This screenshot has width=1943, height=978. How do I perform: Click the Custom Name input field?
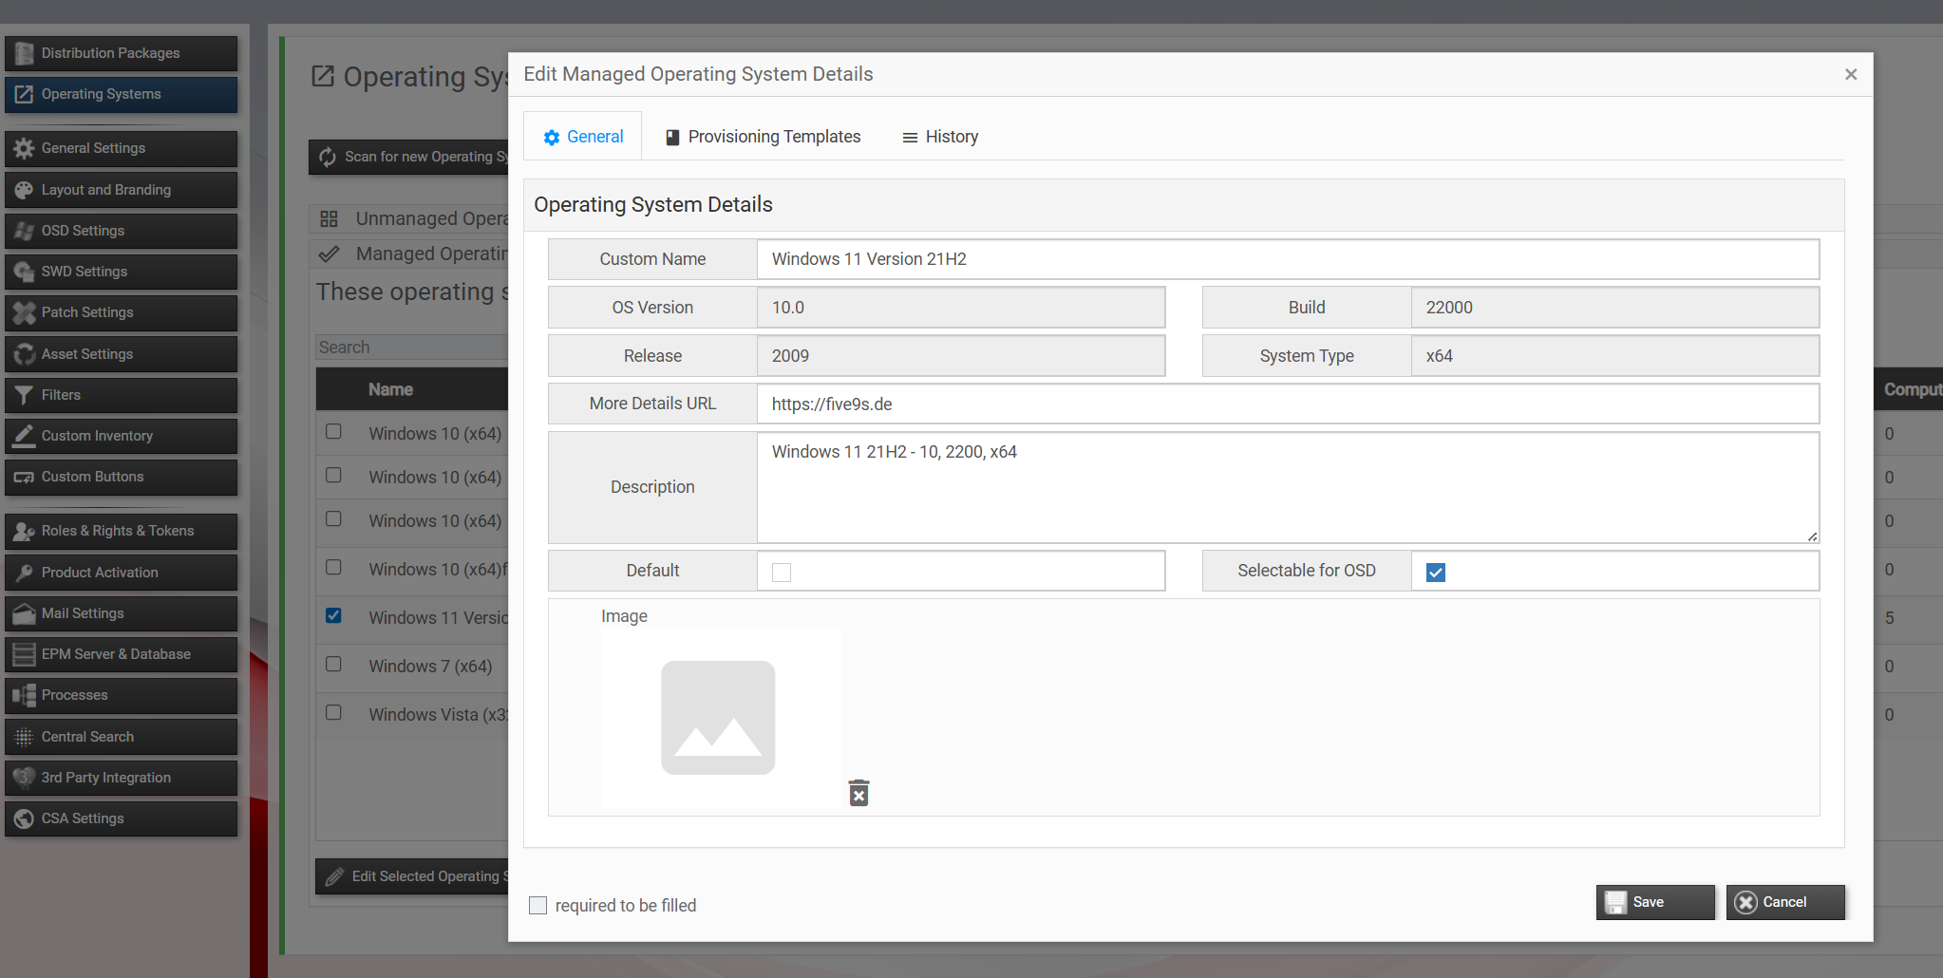pos(1288,259)
